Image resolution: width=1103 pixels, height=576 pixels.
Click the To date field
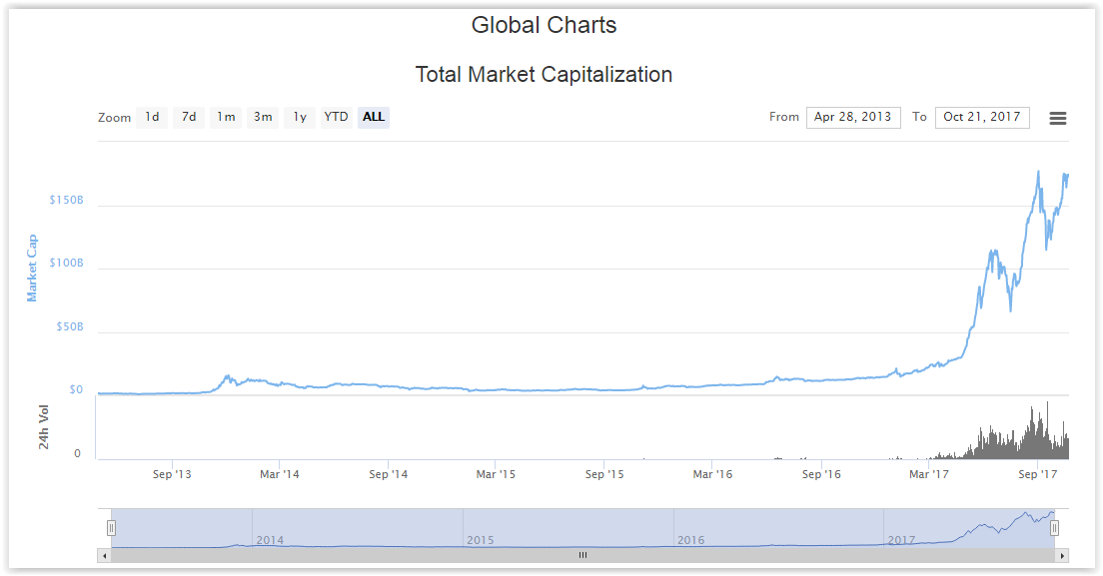pyautogui.click(x=982, y=117)
